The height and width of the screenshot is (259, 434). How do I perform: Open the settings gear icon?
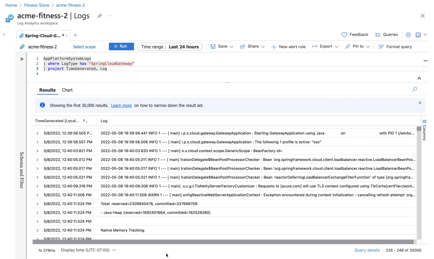408,35
